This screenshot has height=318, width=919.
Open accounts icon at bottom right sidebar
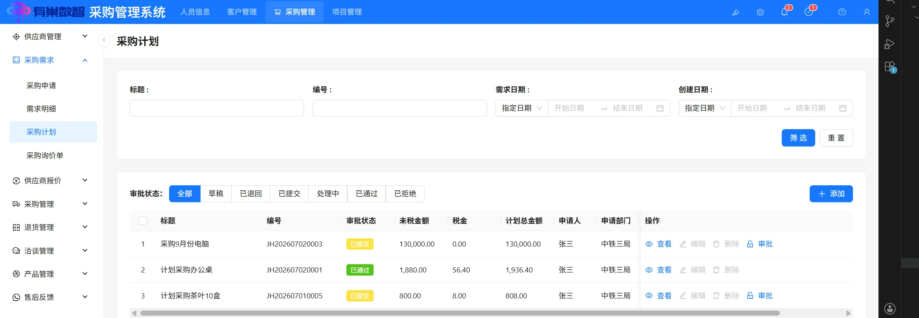(890, 309)
